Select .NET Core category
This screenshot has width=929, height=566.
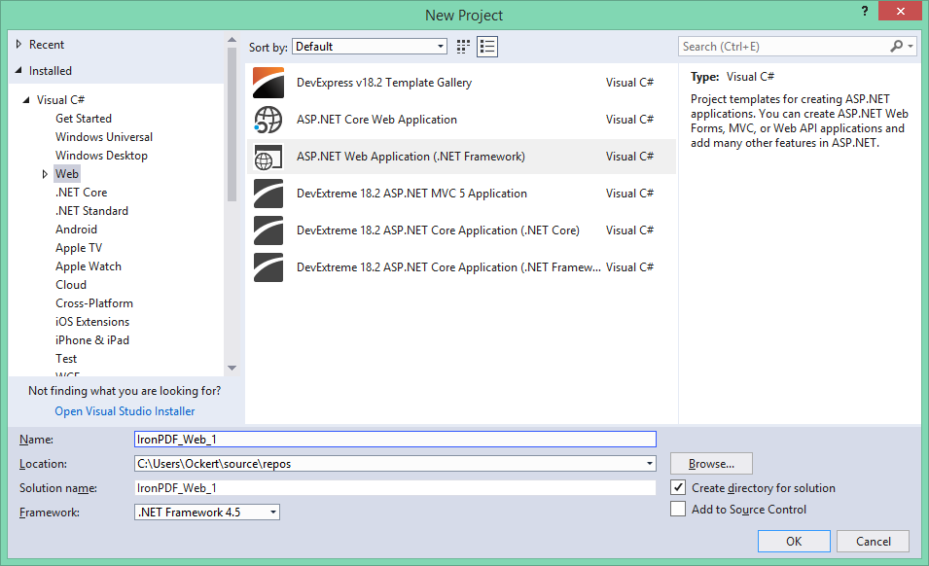[81, 193]
